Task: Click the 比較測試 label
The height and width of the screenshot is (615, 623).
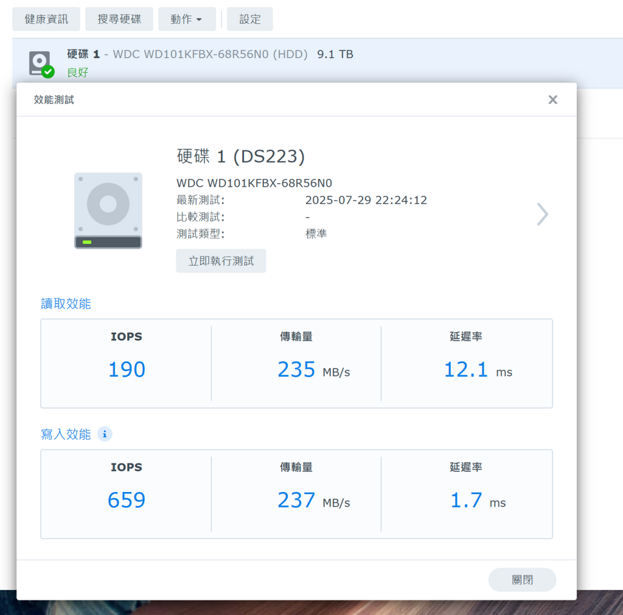Action: (x=200, y=217)
